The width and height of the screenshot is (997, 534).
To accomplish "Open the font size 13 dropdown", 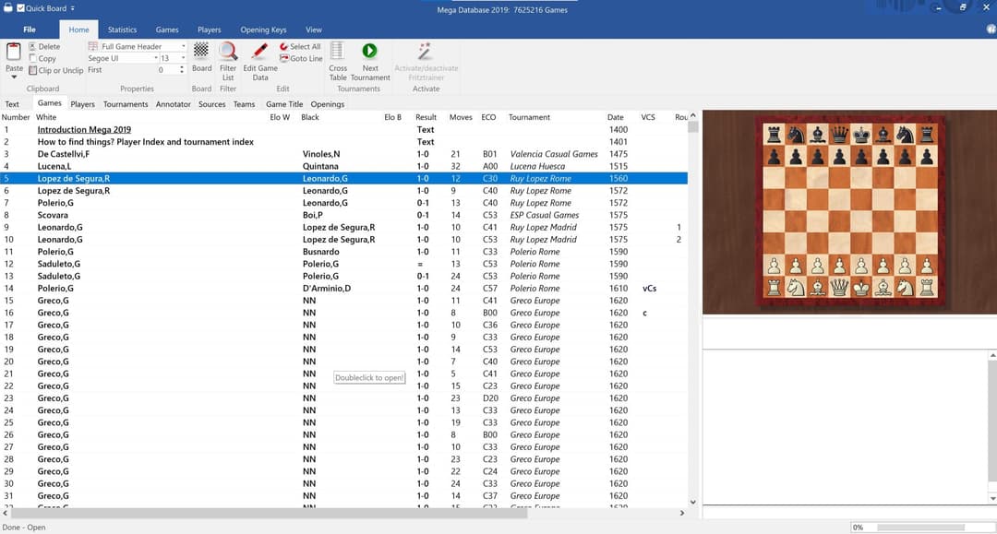I will [183, 58].
